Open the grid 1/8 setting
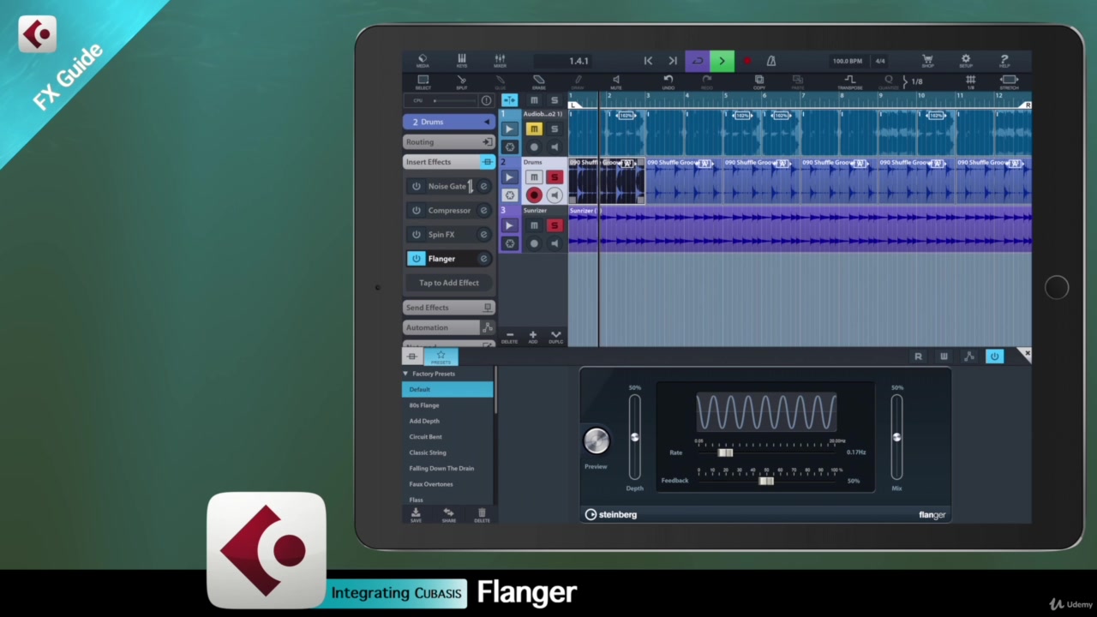The image size is (1097, 617). click(x=970, y=82)
